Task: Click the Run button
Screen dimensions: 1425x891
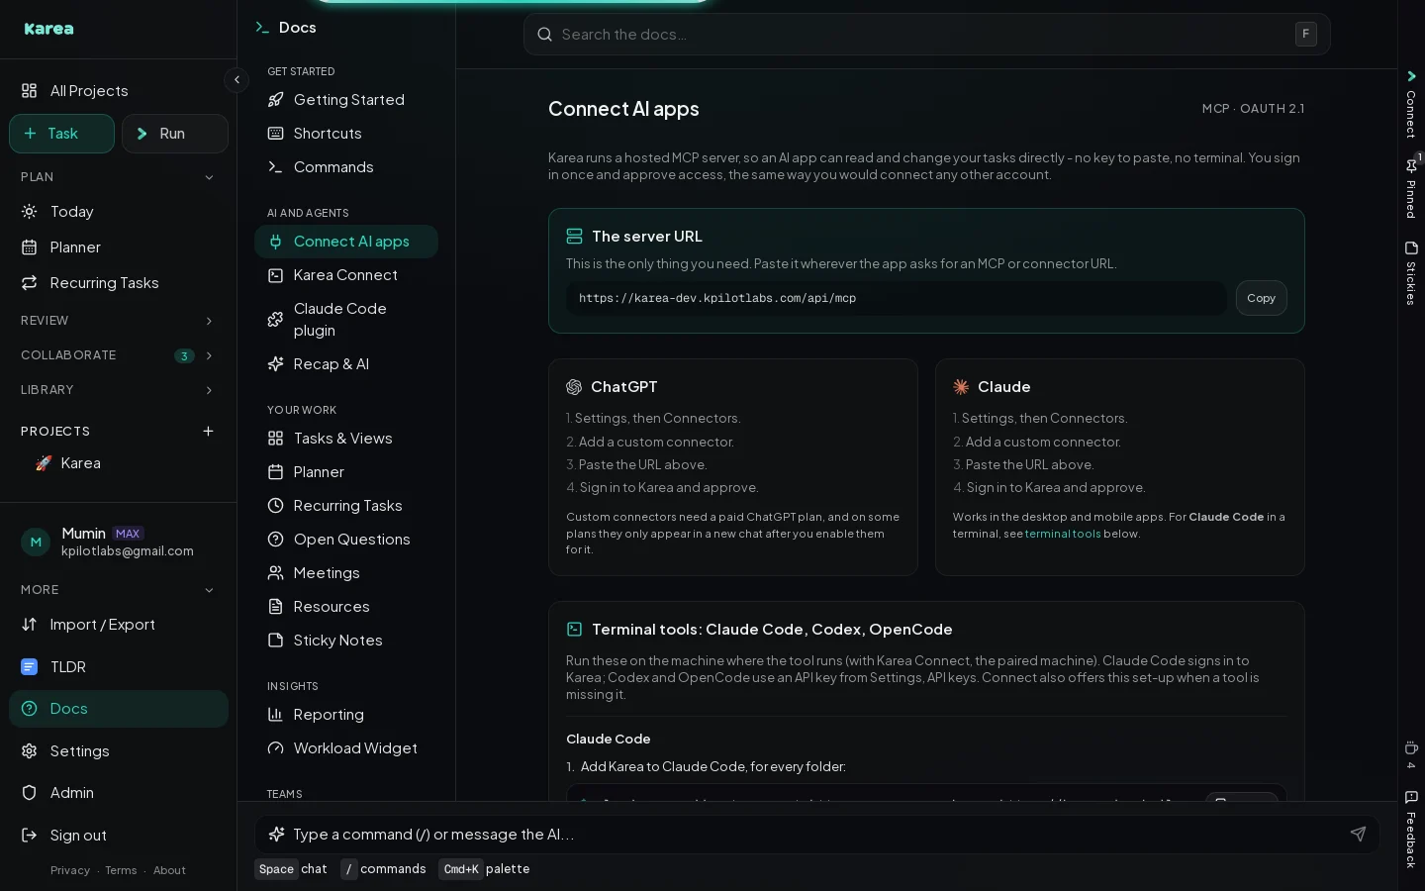Action: click(x=175, y=134)
